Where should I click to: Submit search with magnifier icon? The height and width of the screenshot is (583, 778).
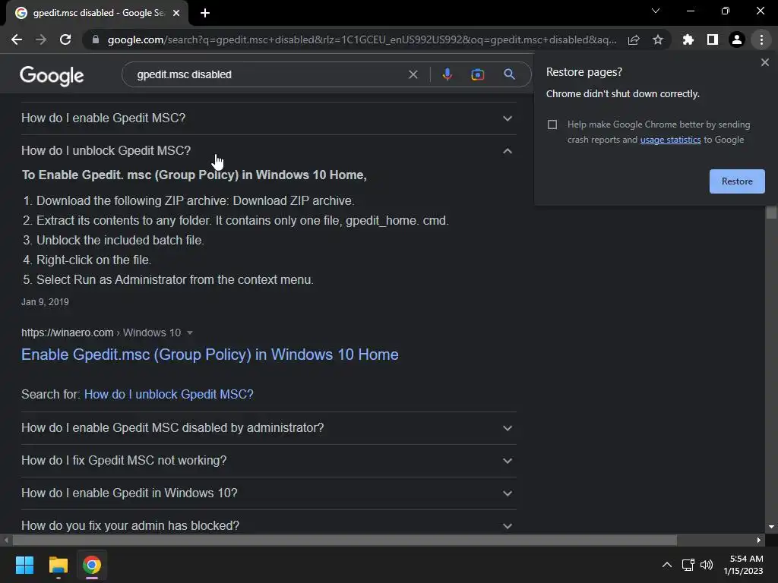509,74
